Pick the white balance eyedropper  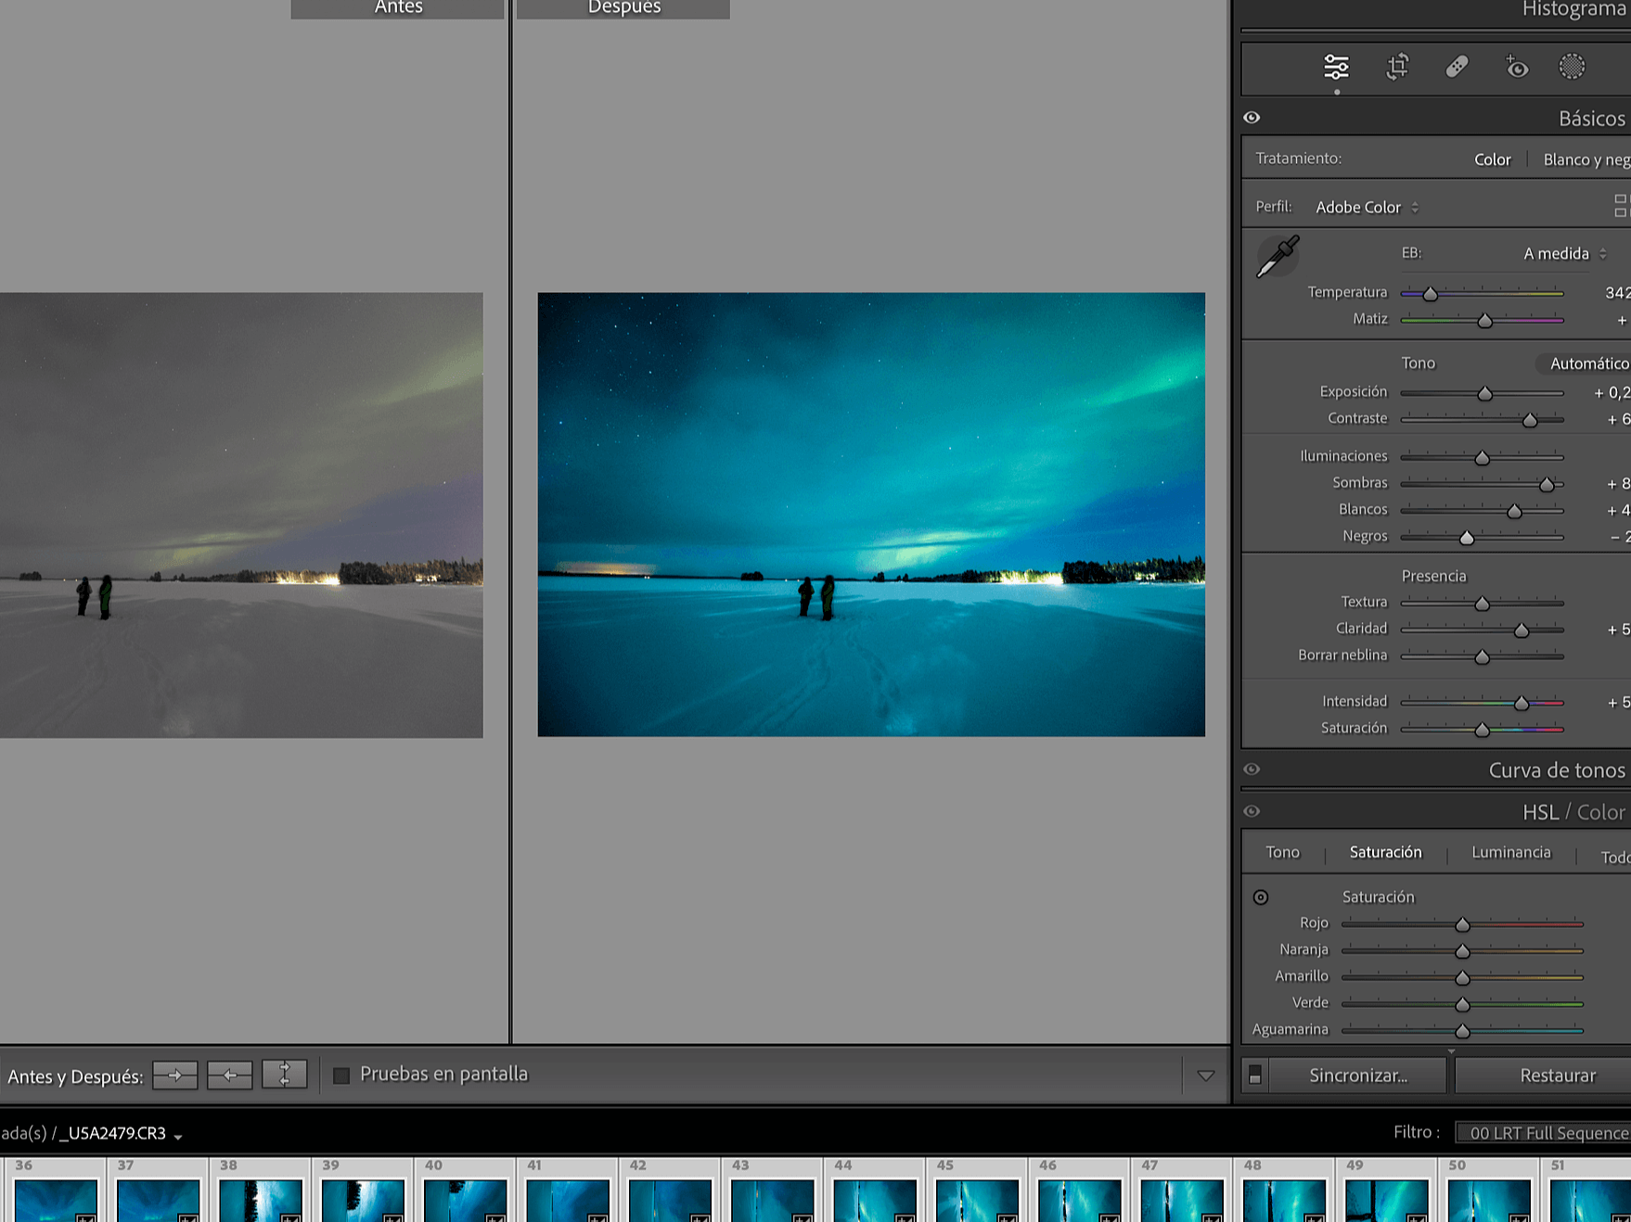click(1277, 257)
